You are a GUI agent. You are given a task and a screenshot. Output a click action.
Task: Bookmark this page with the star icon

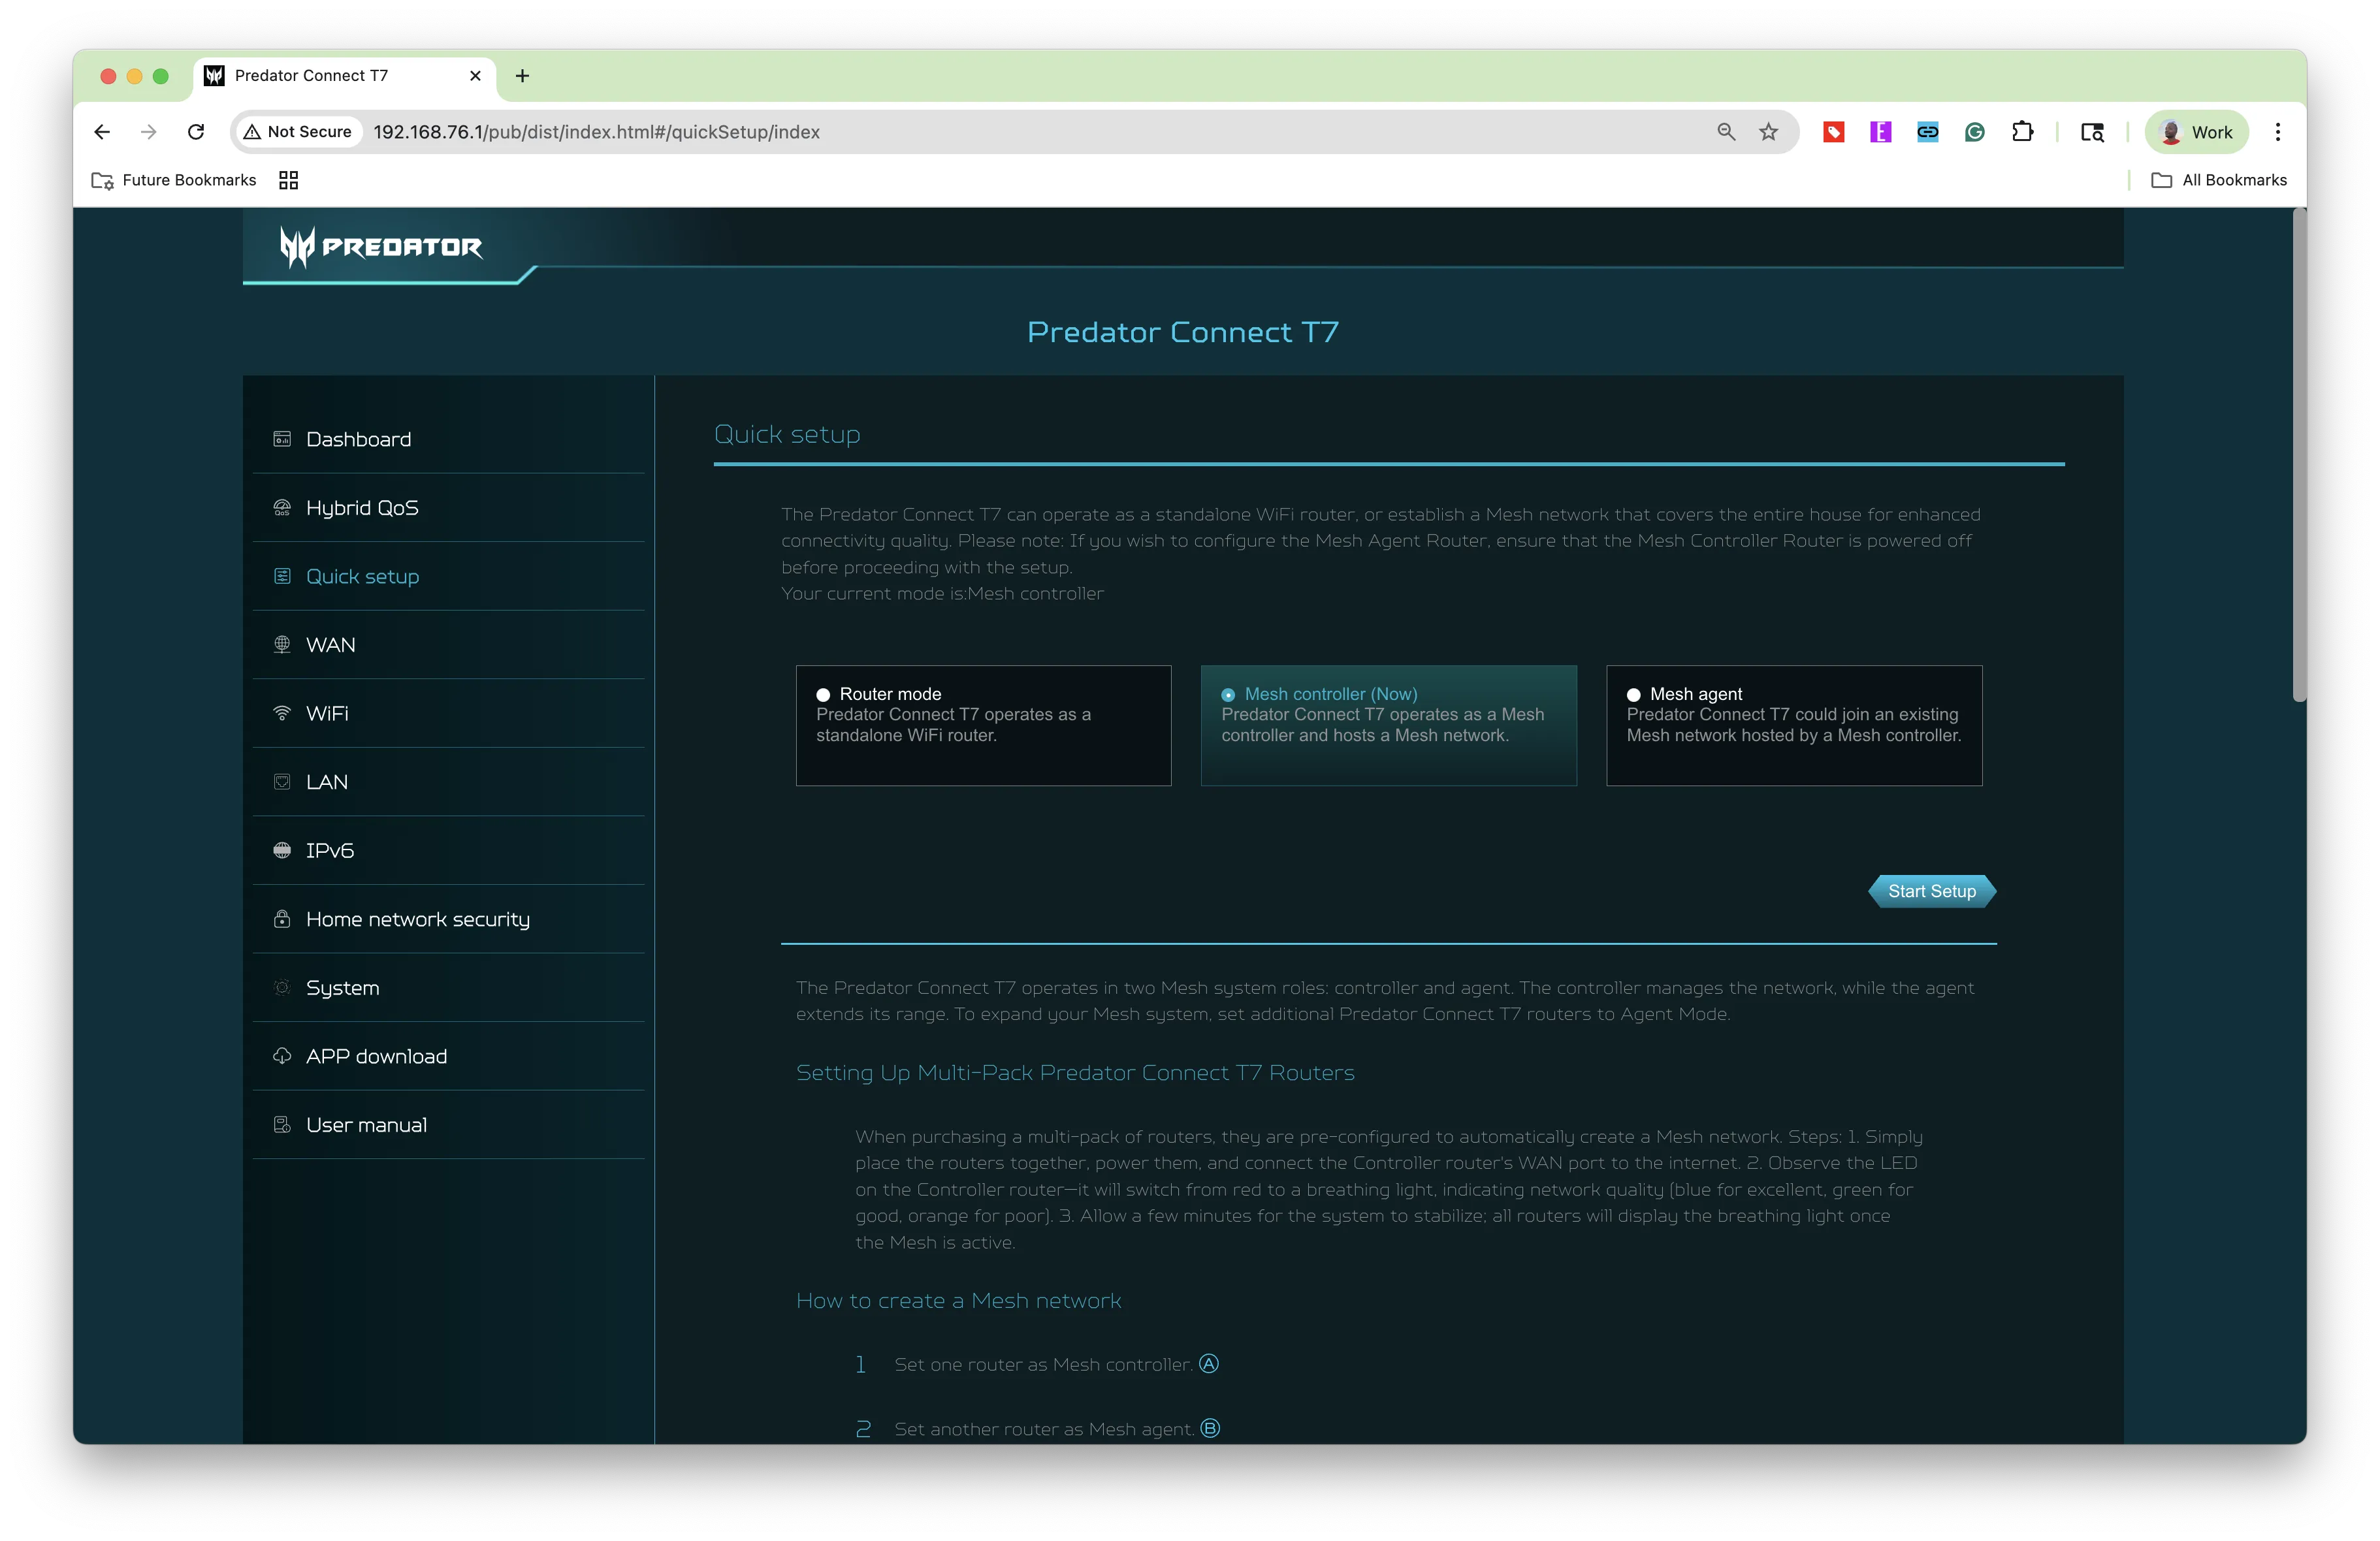click(1768, 132)
